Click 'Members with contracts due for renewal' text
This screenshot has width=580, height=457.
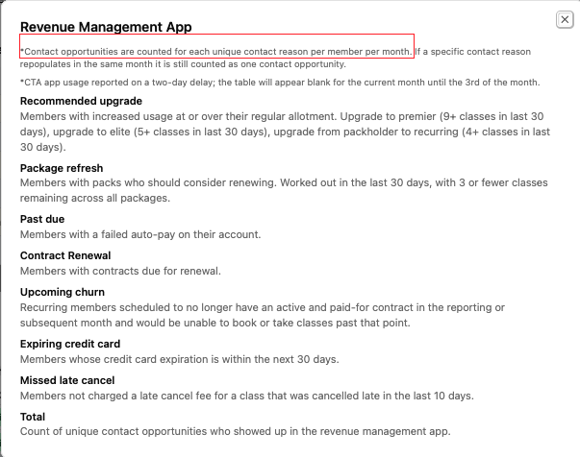(120, 272)
